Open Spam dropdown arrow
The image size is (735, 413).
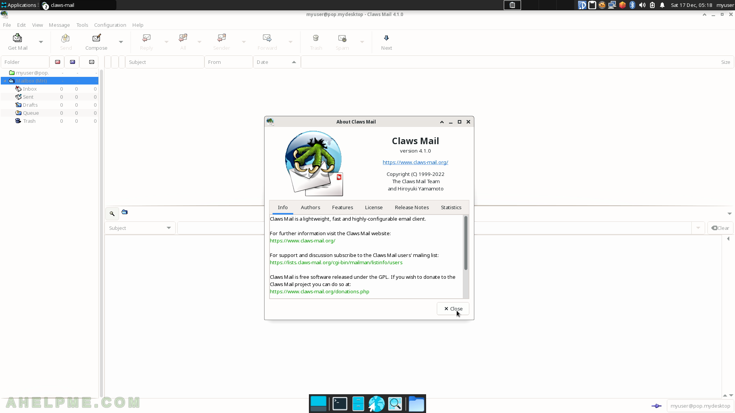click(x=362, y=42)
